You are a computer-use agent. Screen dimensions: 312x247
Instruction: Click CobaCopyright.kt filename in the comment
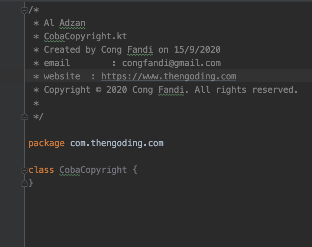85,37
